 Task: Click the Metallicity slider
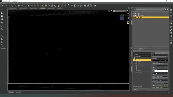click(161, 67)
